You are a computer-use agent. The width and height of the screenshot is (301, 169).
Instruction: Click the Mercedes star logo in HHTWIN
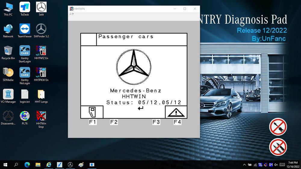coord(134,67)
